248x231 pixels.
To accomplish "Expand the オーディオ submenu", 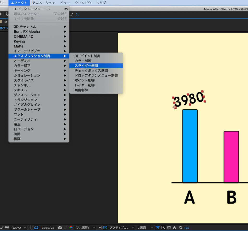I will pos(39,61).
